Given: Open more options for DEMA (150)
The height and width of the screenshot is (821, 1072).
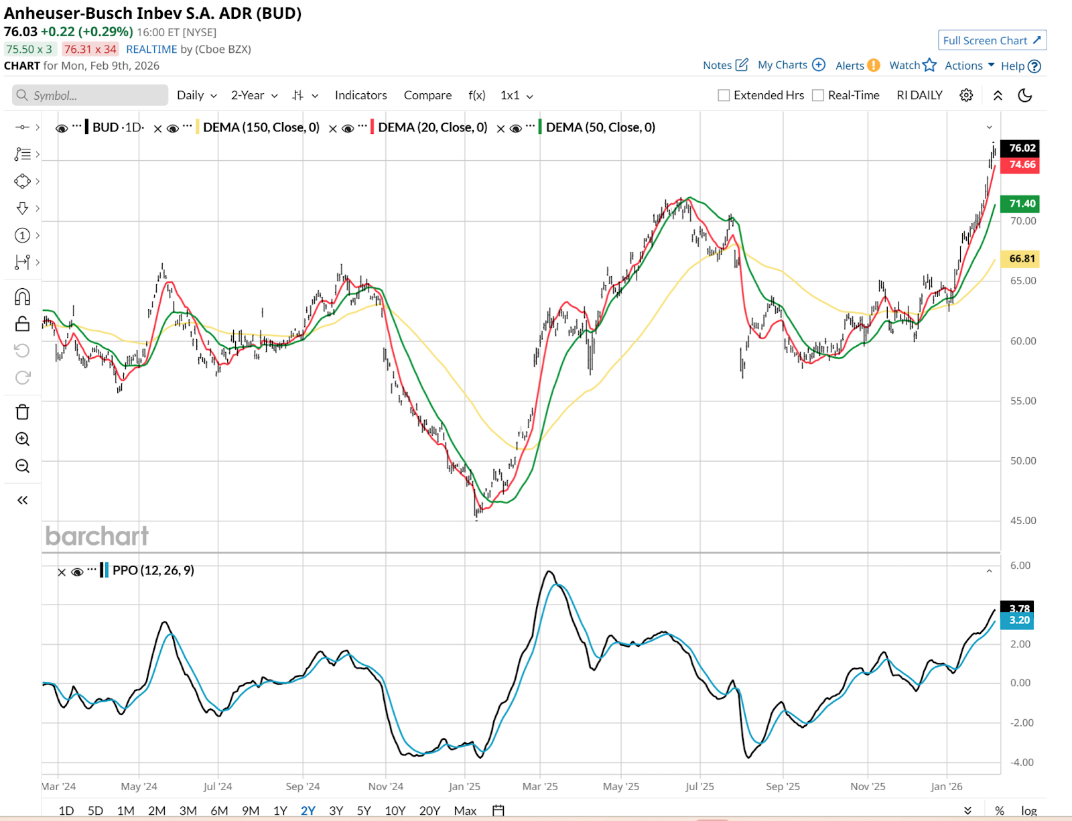Looking at the screenshot, I should click(188, 126).
